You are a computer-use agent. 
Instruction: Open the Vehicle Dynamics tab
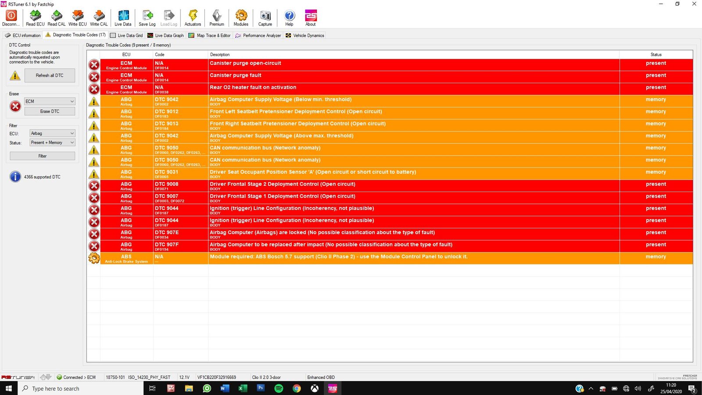pyautogui.click(x=305, y=36)
